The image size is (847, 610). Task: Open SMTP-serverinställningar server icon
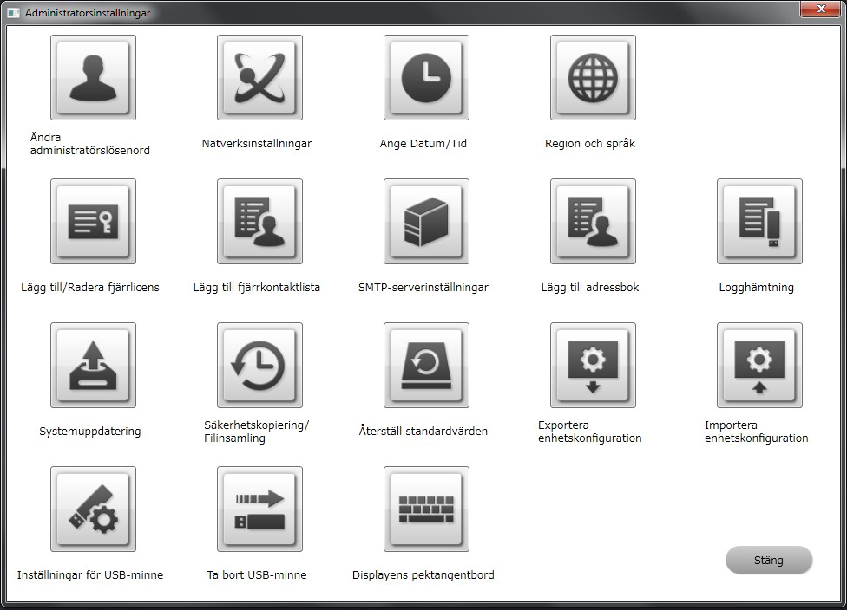point(426,222)
